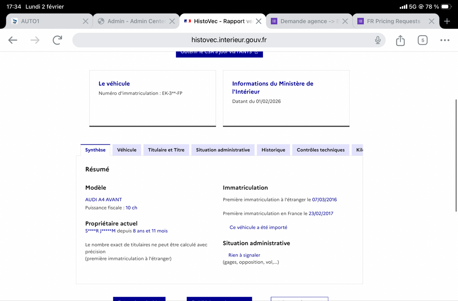Tap the battery indicator in status bar
Image resolution: width=458 pixels, height=301 pixels.
click(x=446, y=6)
